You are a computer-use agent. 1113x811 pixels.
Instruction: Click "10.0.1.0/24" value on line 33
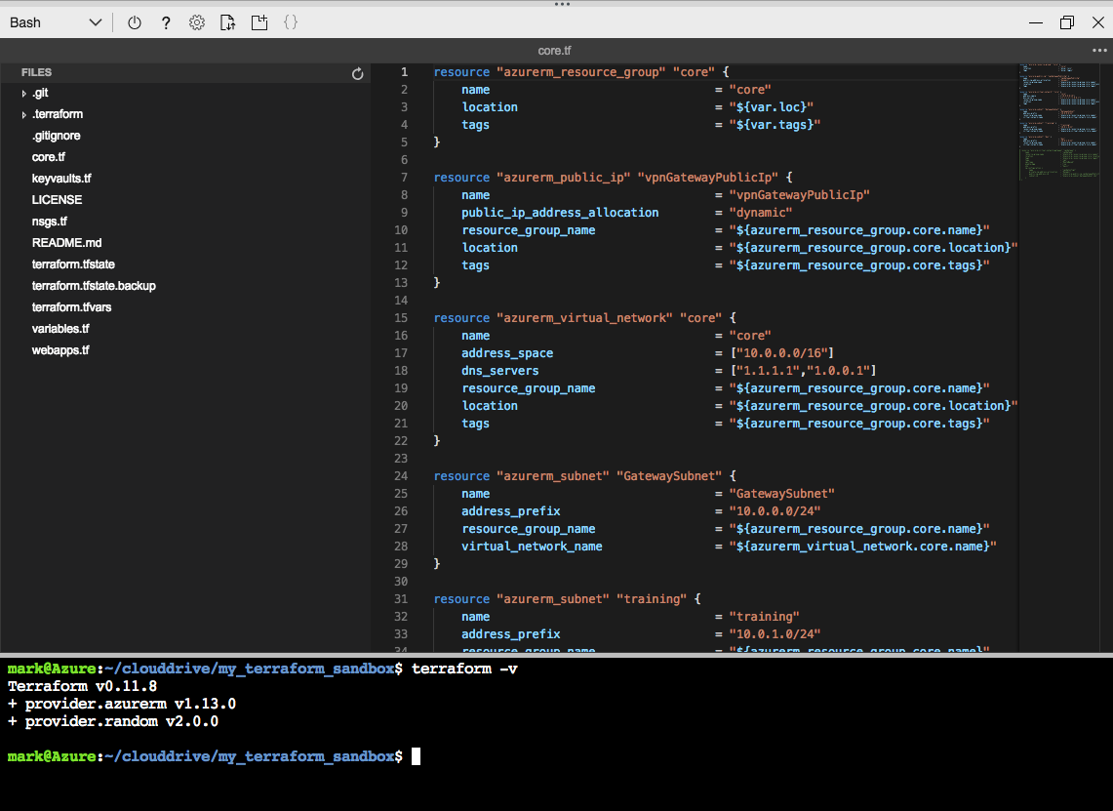pyautogui.click(x=775, y=634)
